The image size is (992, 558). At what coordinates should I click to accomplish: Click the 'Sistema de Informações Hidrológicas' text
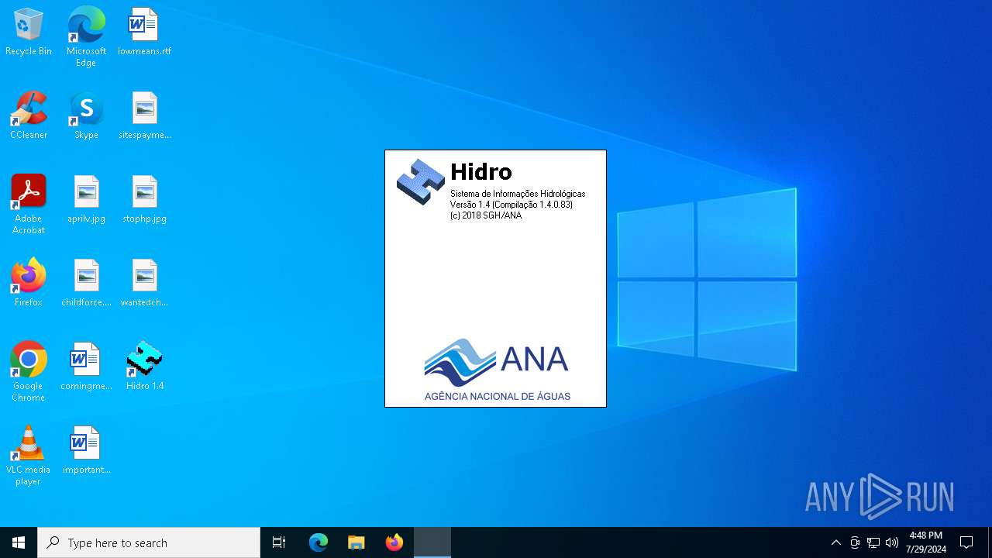518,194
